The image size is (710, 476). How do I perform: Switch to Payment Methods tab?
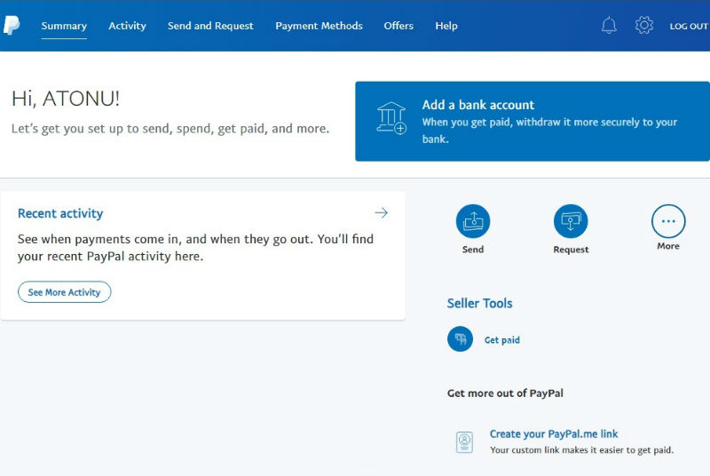point(319,26)
